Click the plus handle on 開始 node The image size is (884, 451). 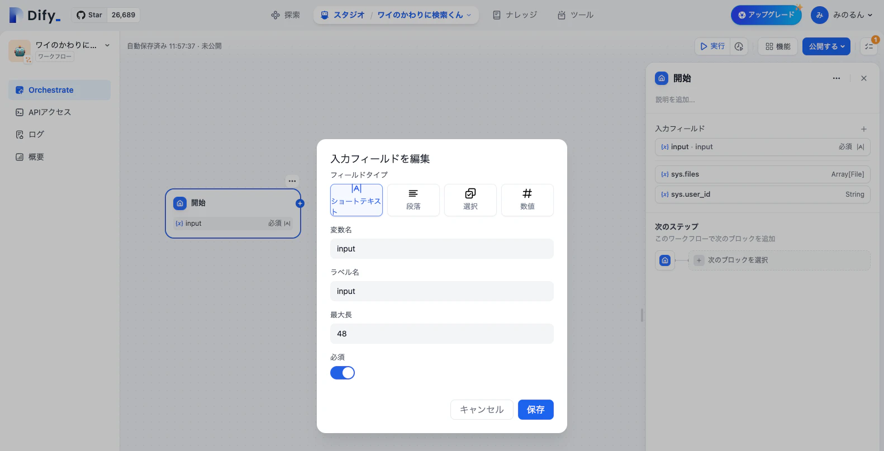coord(300,203)
